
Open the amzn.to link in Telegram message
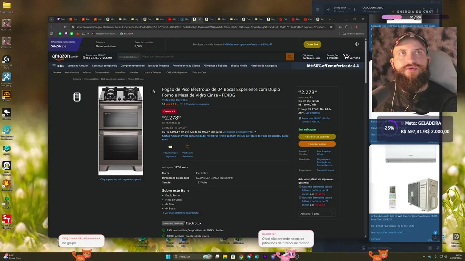click(x=389, y=232)
